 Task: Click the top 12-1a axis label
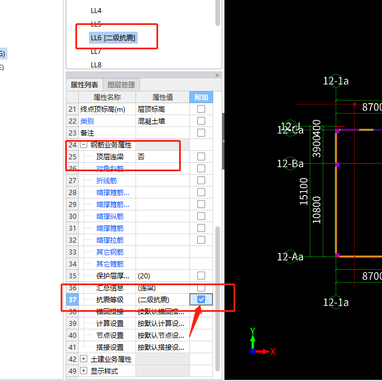coord(336,81)
